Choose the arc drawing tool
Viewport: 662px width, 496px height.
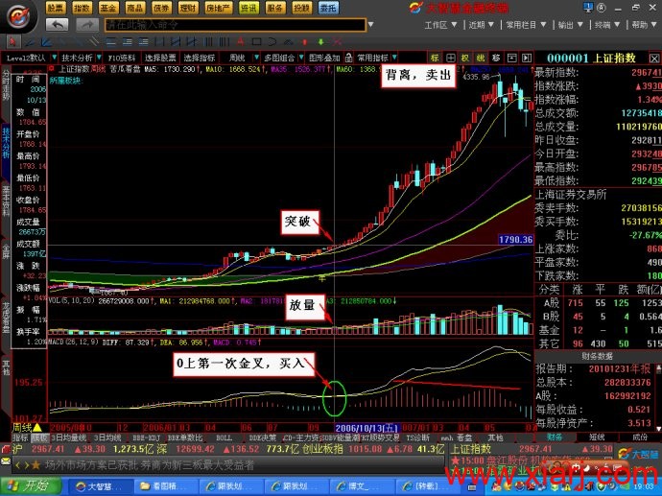coord(272,42)
